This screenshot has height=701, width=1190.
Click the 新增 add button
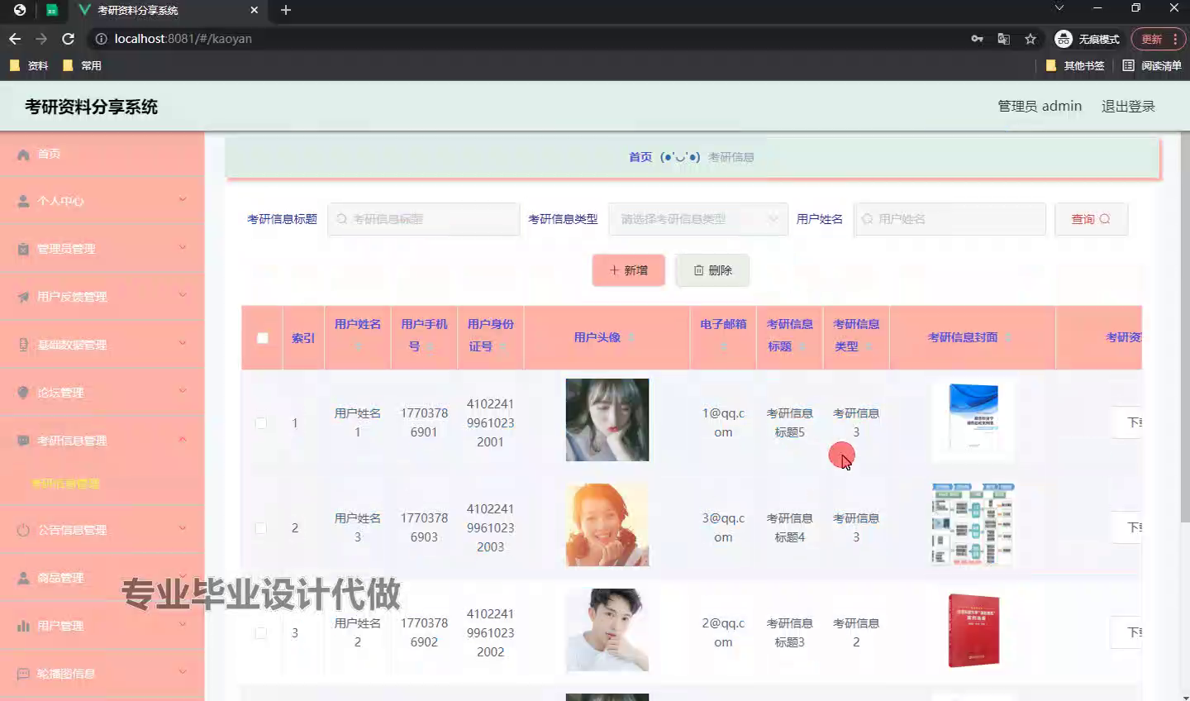pos(628,270)
